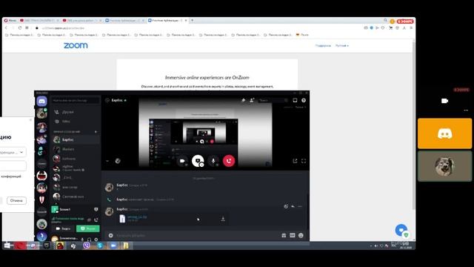Open pinned messages in Discord header
This screenshot has height=267, width=474.
click(243, 100)
